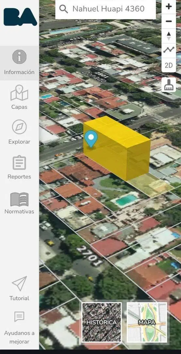Clear the map with the broom icon
181x354 pixels.
(x=169, y=85)
